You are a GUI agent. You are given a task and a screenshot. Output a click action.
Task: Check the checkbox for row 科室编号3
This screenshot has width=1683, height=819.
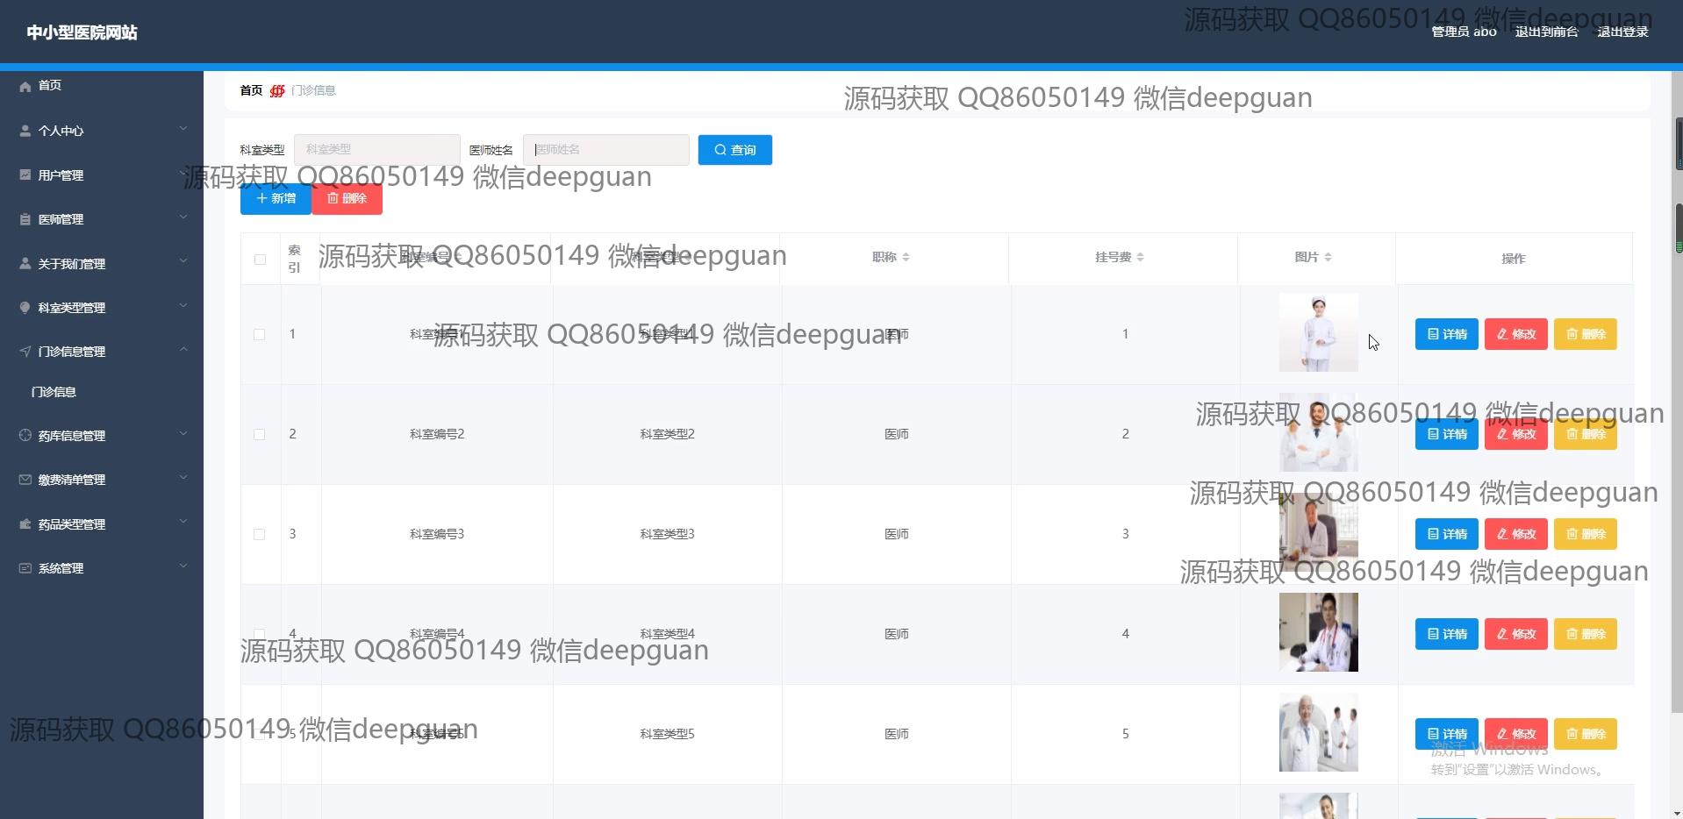[259, 534]
